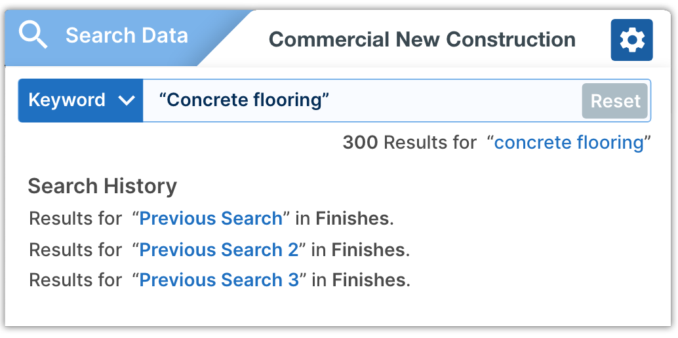Click "Results for" in the second history row
678x338 pixels.
click(x=75, y=250)
